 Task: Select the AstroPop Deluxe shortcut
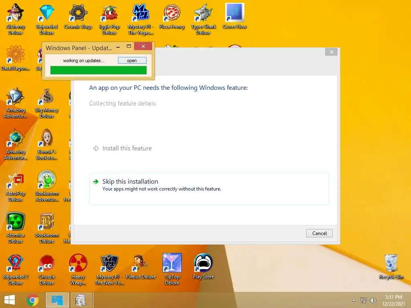16,186
